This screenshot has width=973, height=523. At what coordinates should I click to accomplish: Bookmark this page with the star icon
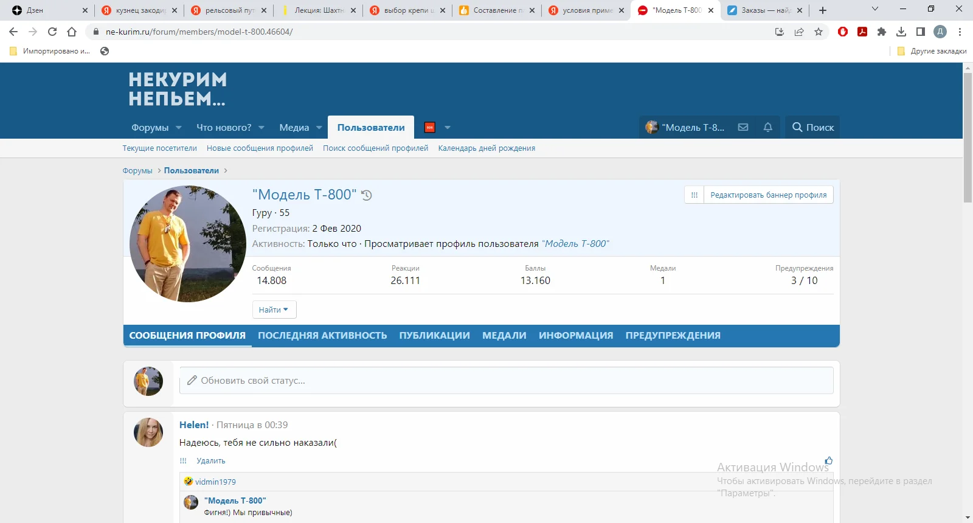(819, 32)
